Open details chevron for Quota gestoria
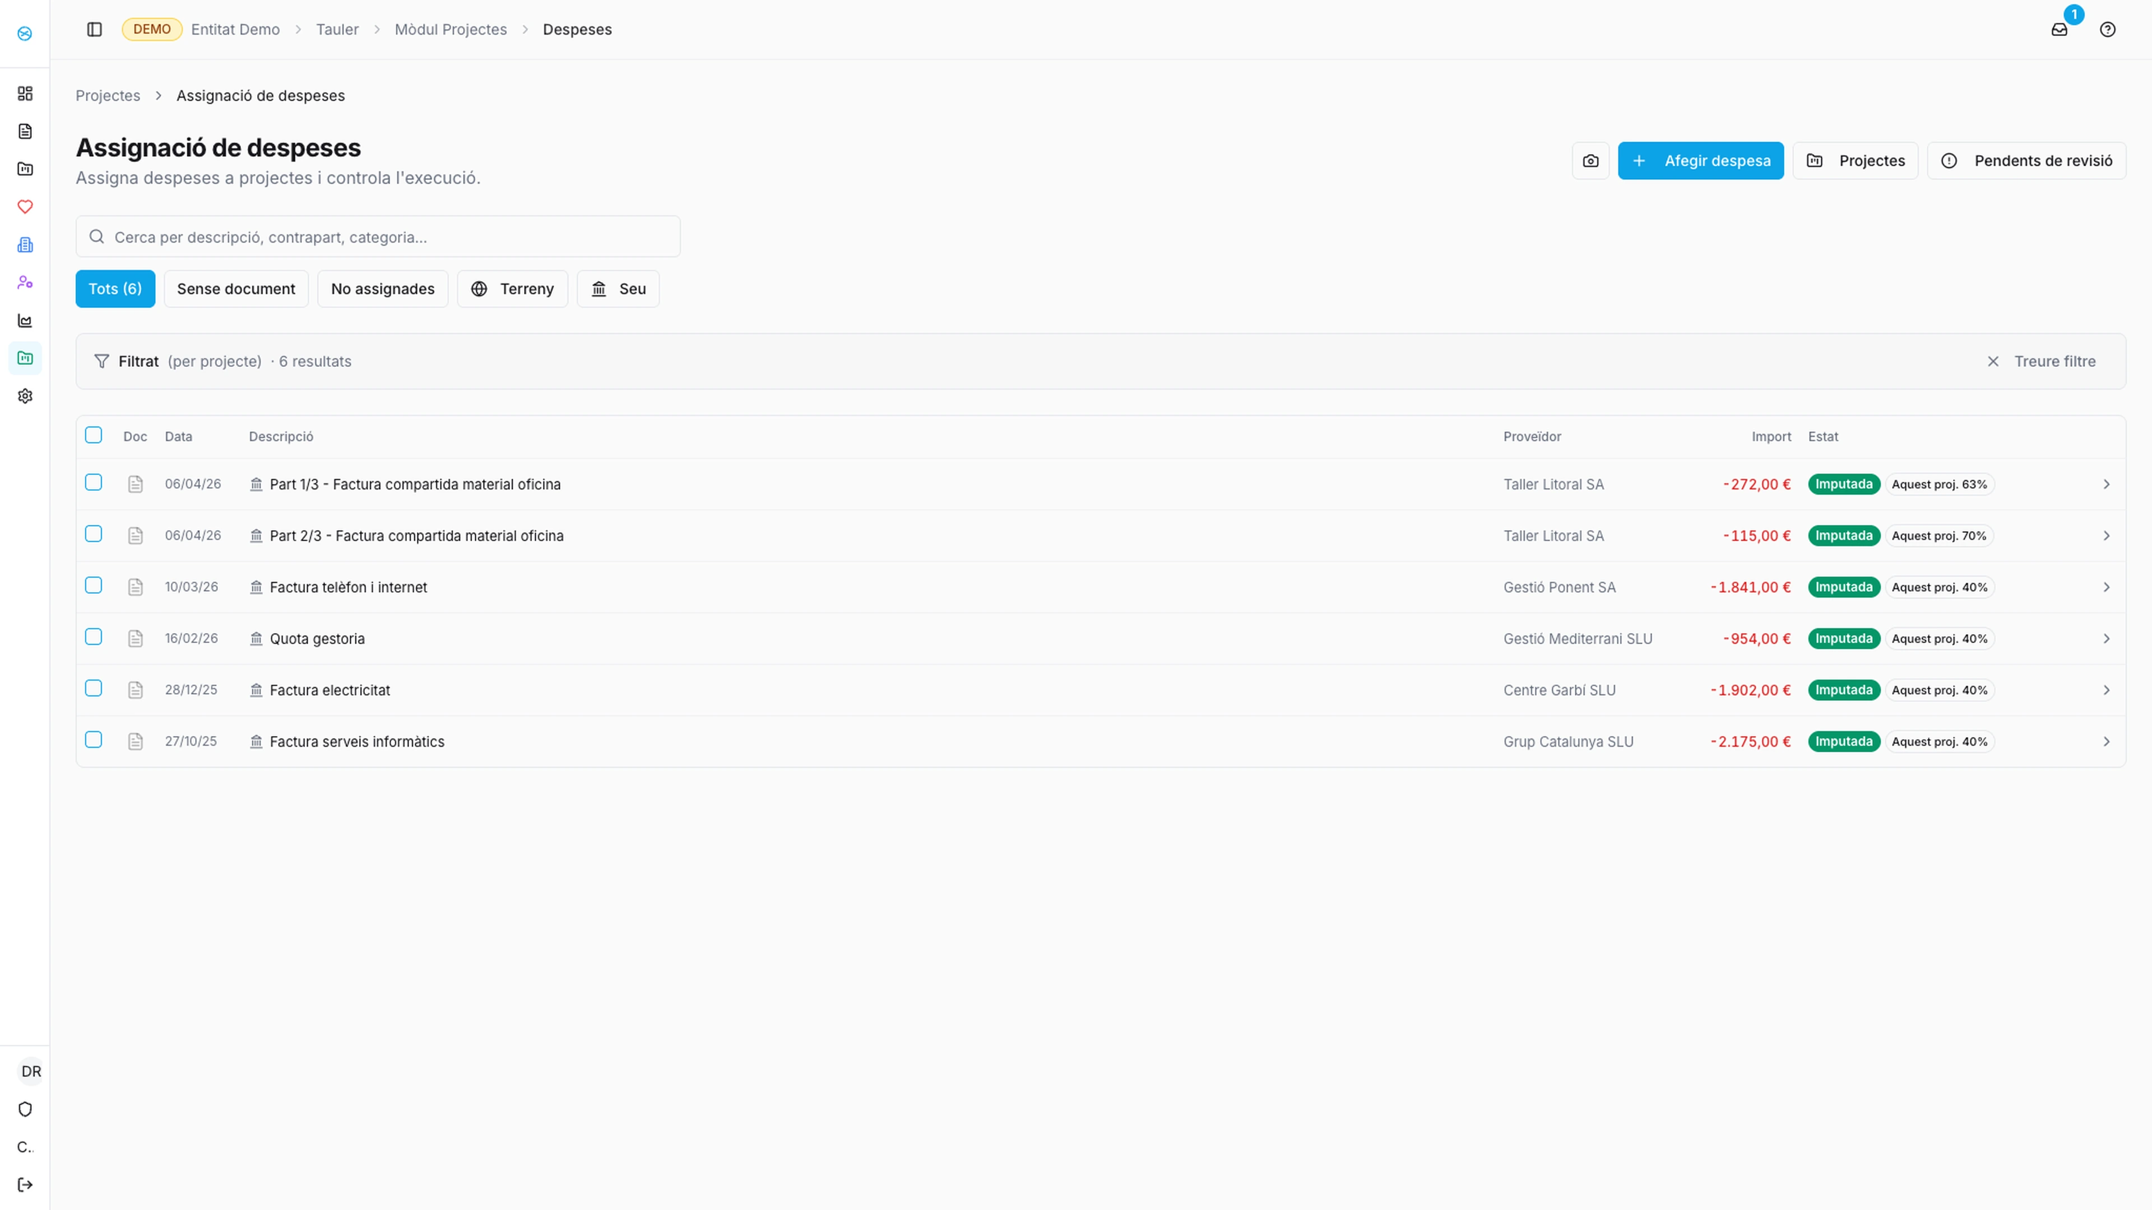2152x1210 pixels. pos(2106,639)
